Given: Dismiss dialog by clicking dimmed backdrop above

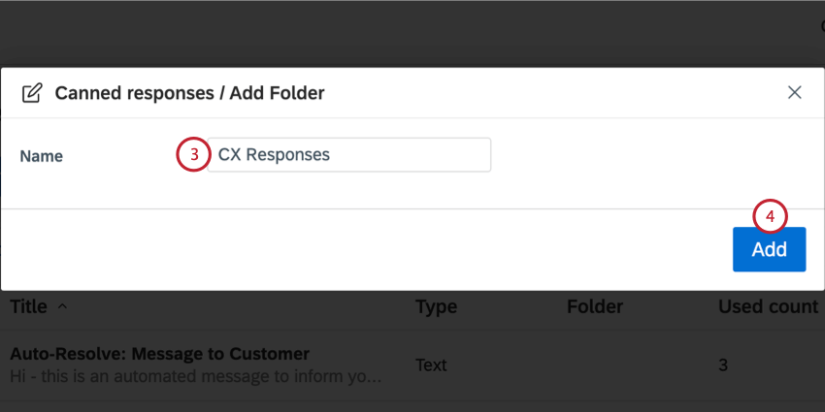Looking at the screenshot, I should [411, 32].
